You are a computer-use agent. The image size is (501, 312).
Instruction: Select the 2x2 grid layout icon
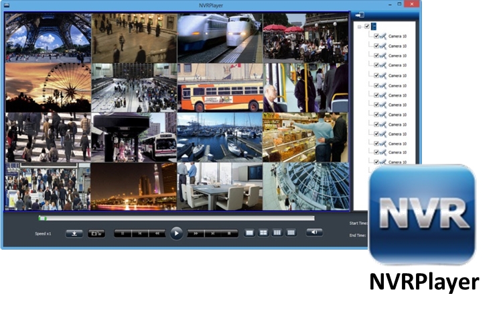tap(263, 232)
